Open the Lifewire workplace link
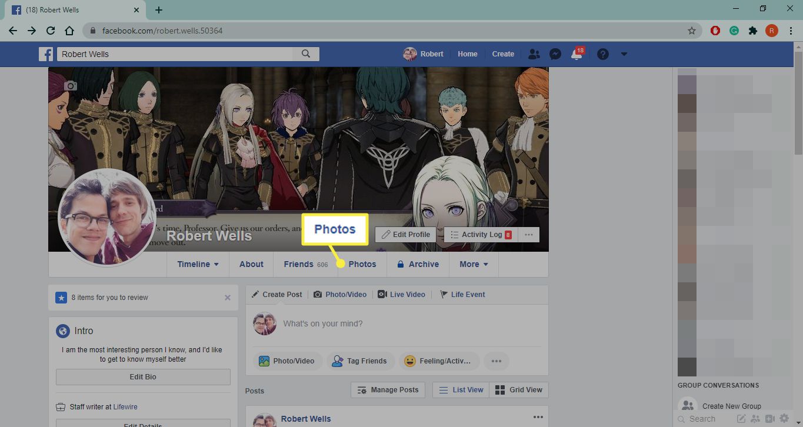The width and height of the screenshot is (803, 427). [x=125, y=407]
